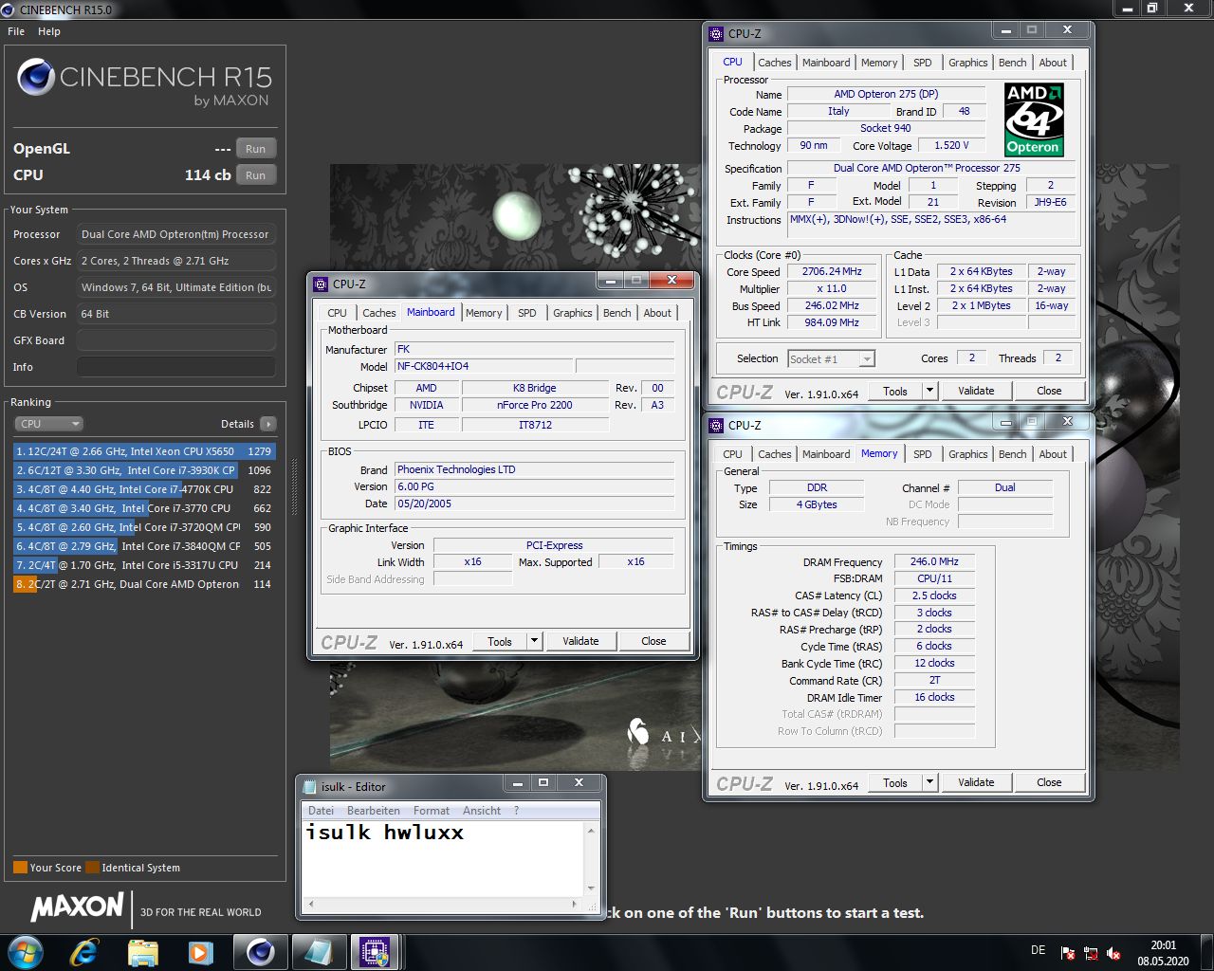The width and height of the screenshot is (1214, 971).
Task: Click the AMD Opteron 64 logo
Action: (1034, 119)
